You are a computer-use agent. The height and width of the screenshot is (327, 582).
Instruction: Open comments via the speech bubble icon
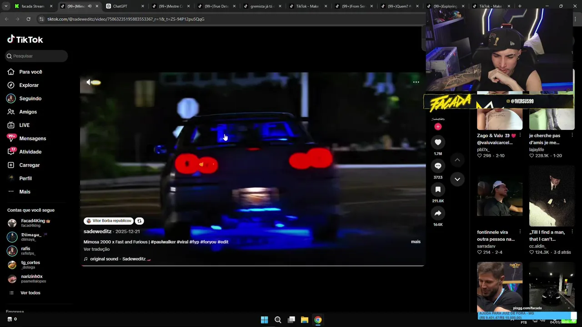438,166
